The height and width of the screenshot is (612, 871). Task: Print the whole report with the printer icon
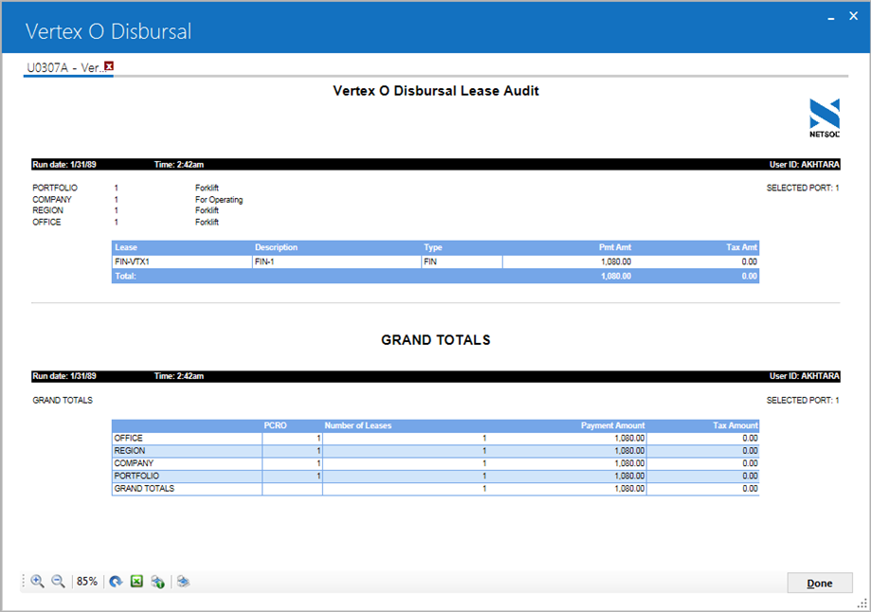(x=183, y=582)
